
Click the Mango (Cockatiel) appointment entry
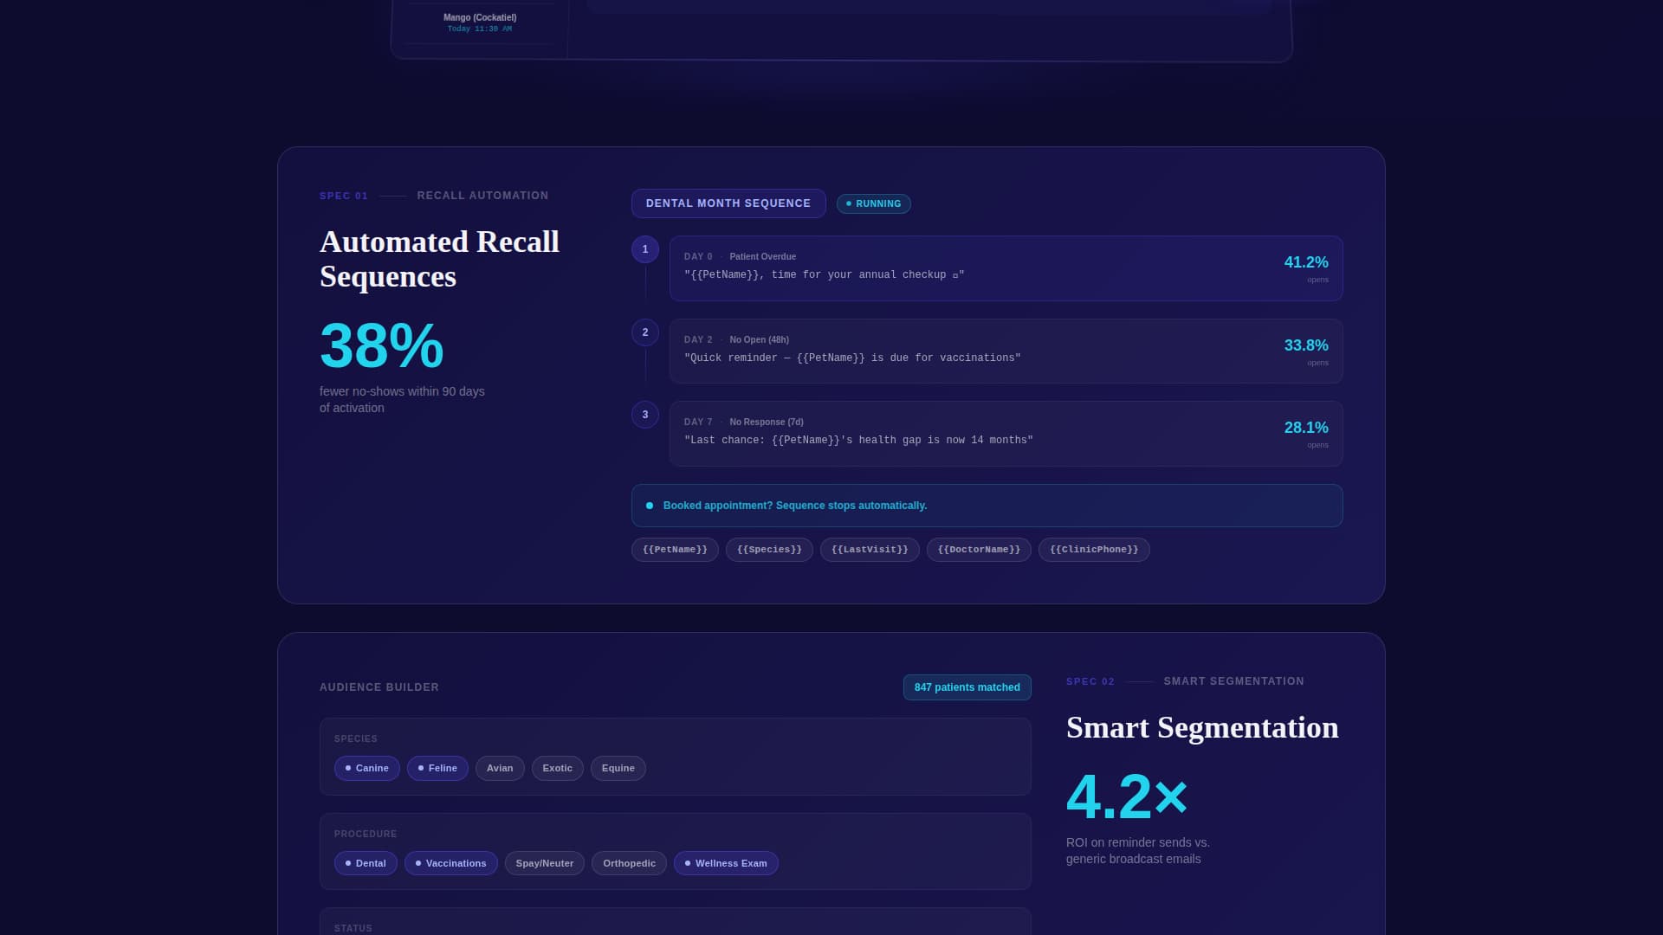coord(480,23)
